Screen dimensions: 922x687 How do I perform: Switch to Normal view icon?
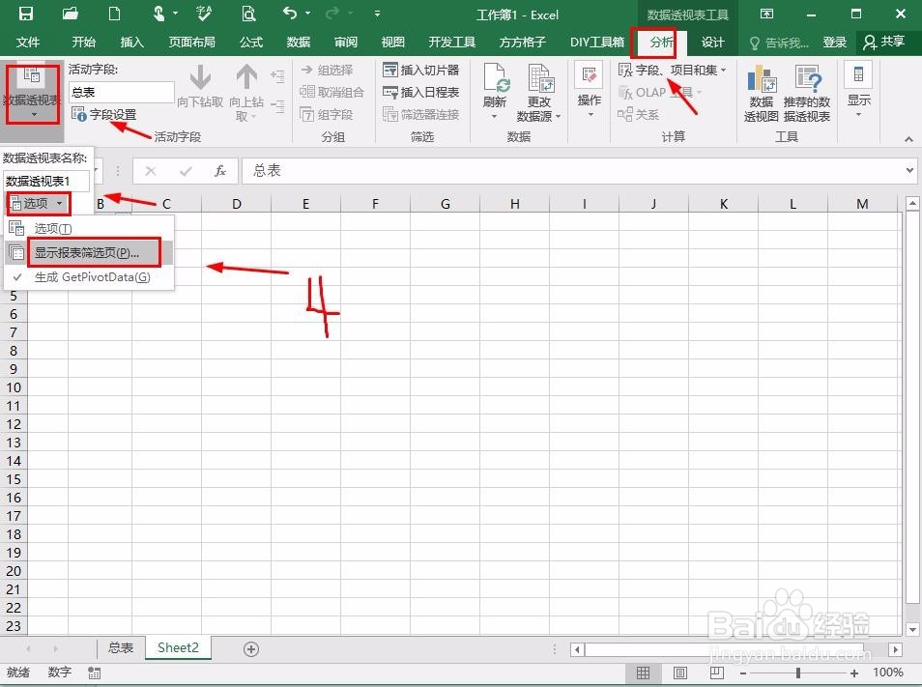coord(644,673)
